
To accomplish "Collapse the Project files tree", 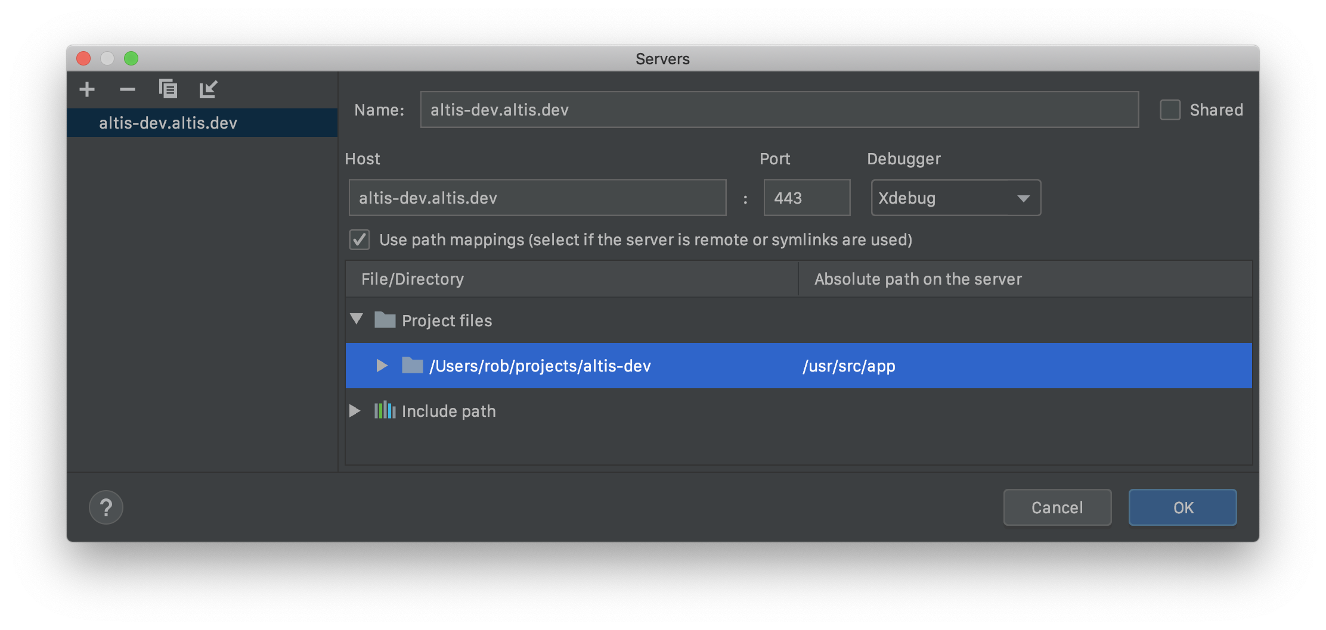I will coord(356,320).
